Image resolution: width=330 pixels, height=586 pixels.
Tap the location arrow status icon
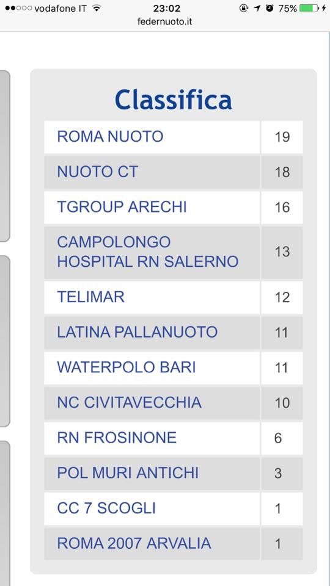click(x=257, y=8)
